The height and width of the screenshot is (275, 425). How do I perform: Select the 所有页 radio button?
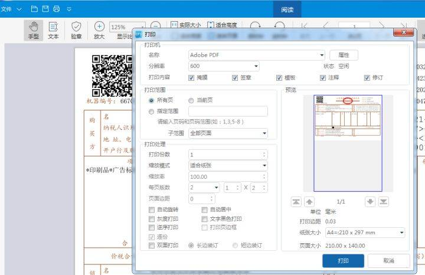[x=151, y=100]
